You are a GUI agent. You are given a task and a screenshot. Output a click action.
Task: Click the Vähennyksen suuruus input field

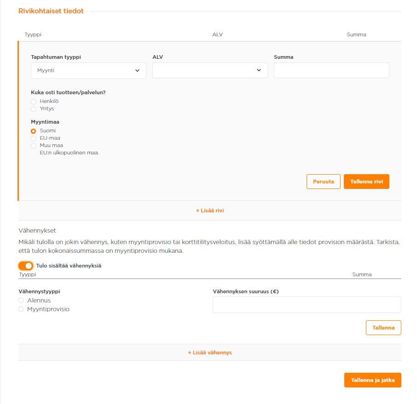tap(307, 305)
